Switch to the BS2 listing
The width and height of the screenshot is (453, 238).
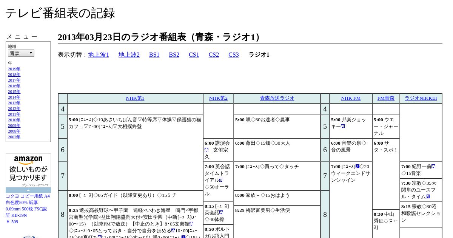174,55
